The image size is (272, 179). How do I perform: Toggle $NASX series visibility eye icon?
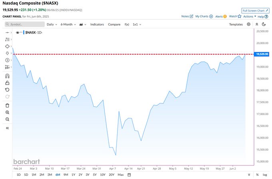[x=17, y=33]
